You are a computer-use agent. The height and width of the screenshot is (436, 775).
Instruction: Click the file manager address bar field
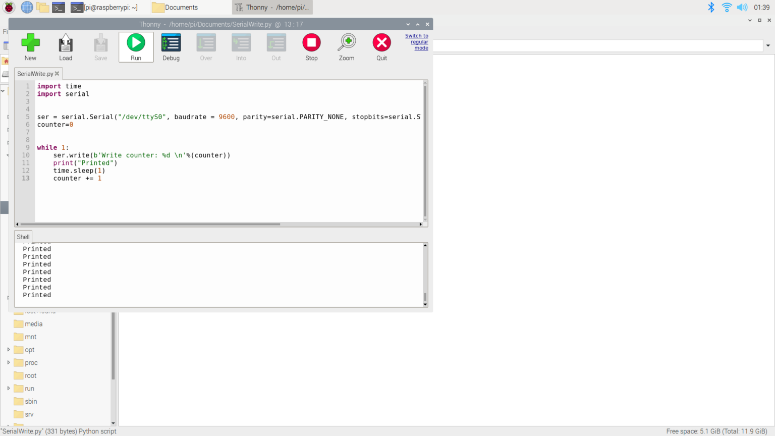pos(597,45)
